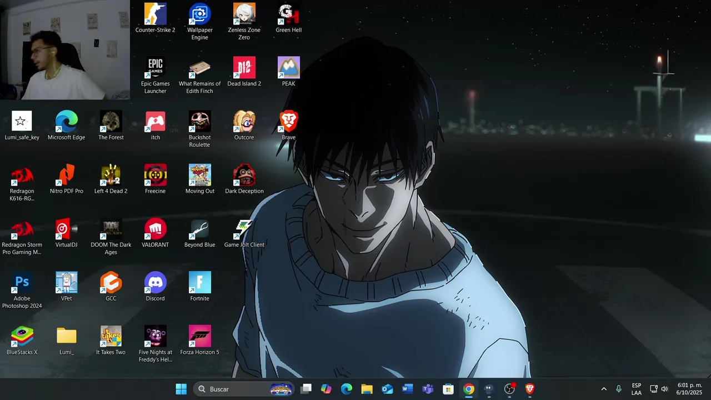Select the Adobe Photoshop 2024 icon

pos(22,291)
